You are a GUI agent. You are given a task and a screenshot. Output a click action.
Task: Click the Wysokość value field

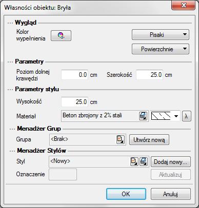(x=74, y=102)
